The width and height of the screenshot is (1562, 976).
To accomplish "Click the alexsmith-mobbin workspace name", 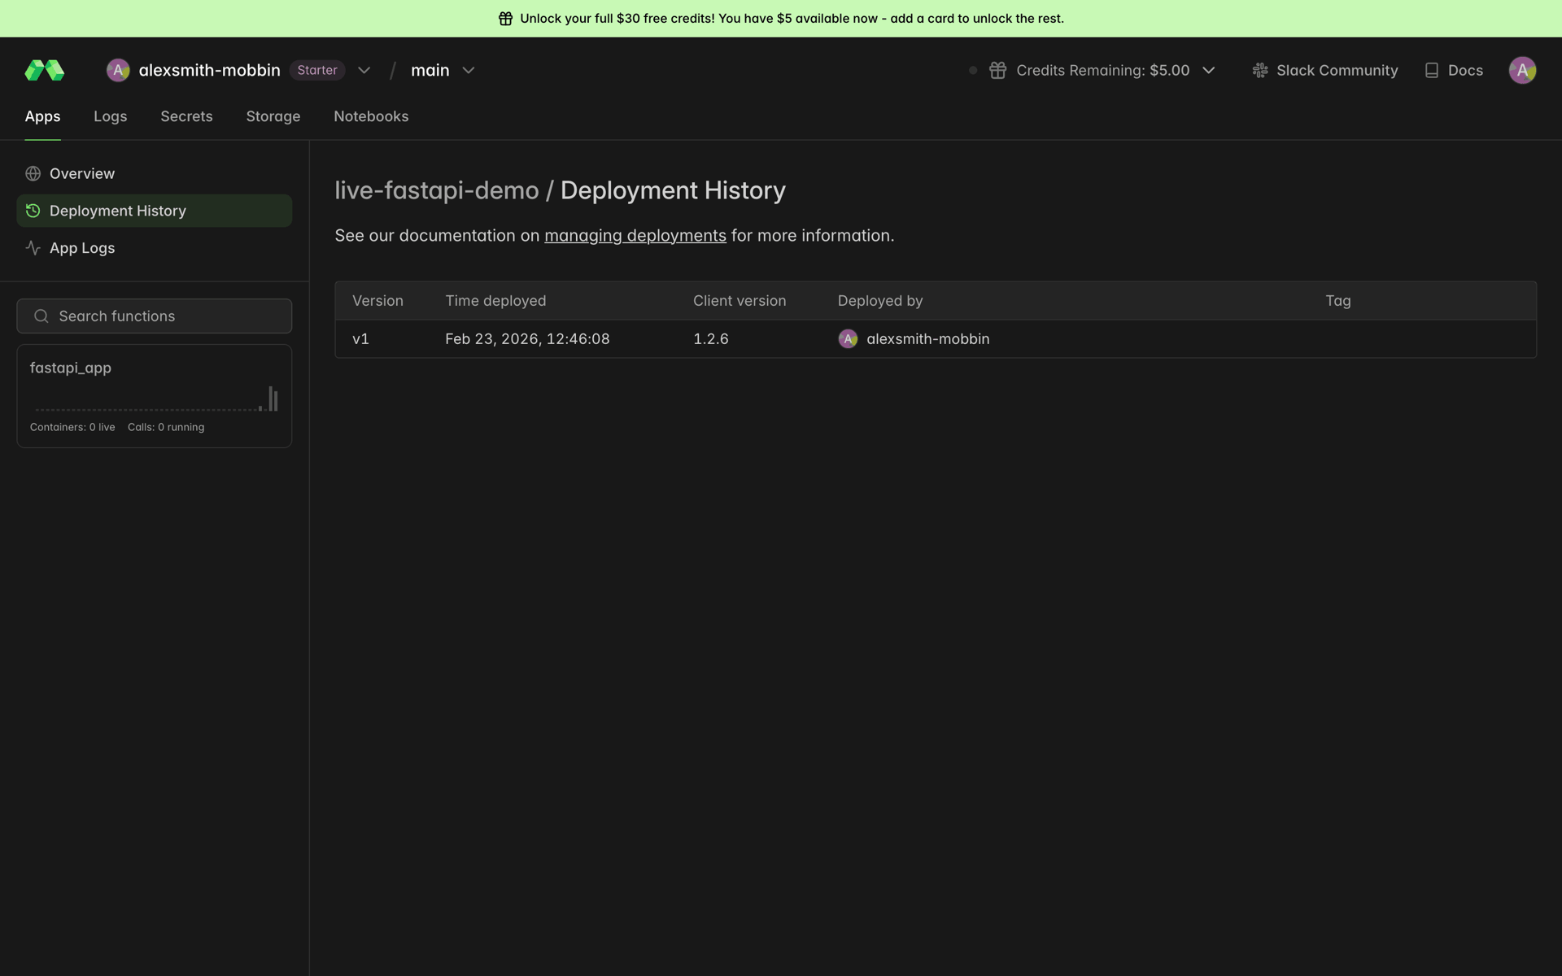I will [210, 71].
